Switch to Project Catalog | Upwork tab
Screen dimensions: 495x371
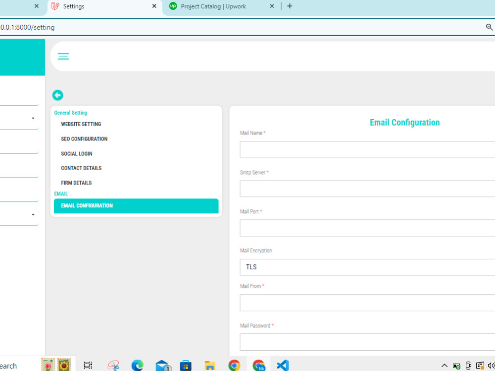(221, 6)
